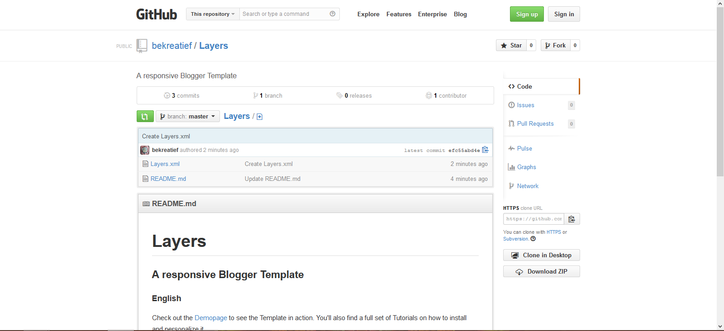Click the HTTPS link in clone help text
This screenshot has width=724, height=331.
554,232
